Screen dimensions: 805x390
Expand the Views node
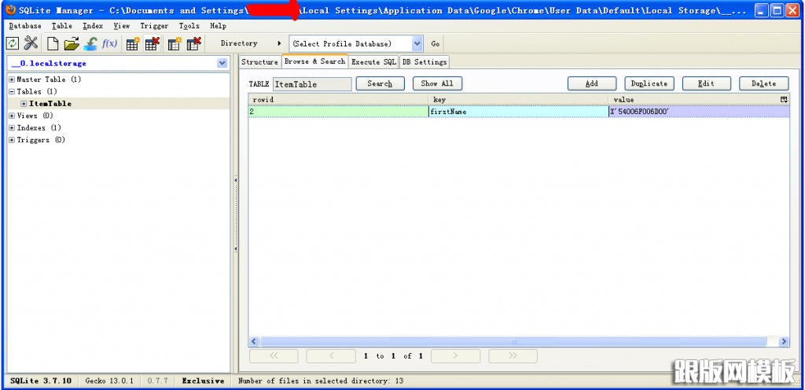click(12, 116)
